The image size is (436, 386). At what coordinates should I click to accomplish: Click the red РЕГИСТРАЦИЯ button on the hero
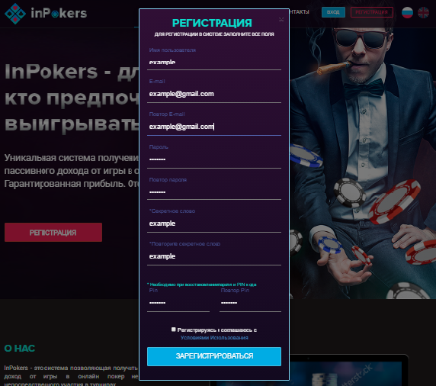coord(53,232)
